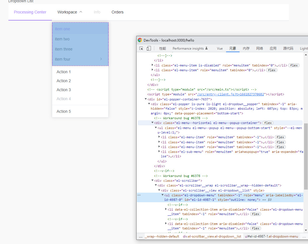
Task: Open the 网络 tab in DevTools
Action: (259, 48)
